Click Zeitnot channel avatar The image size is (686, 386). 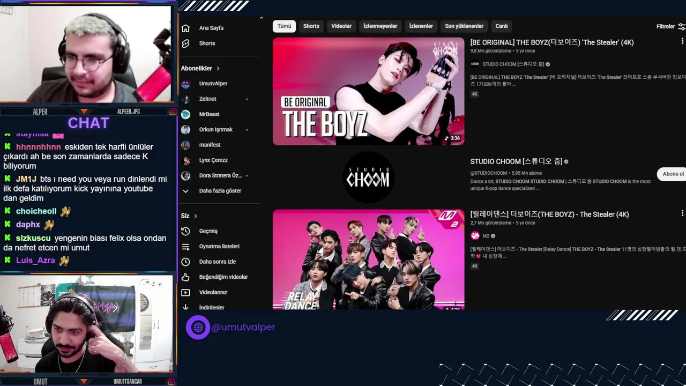tap(185, 99)
